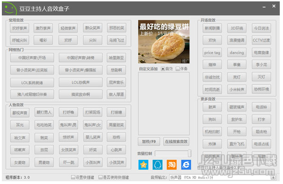
Task: Play the 3D环绕 opening sound
Action: tap(237, 28)
